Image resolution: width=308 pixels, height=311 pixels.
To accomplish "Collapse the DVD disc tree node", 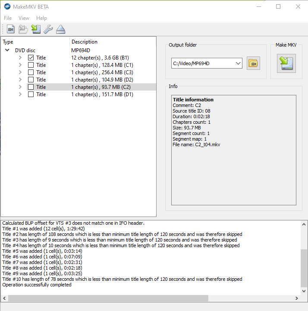I will (7, 50).
